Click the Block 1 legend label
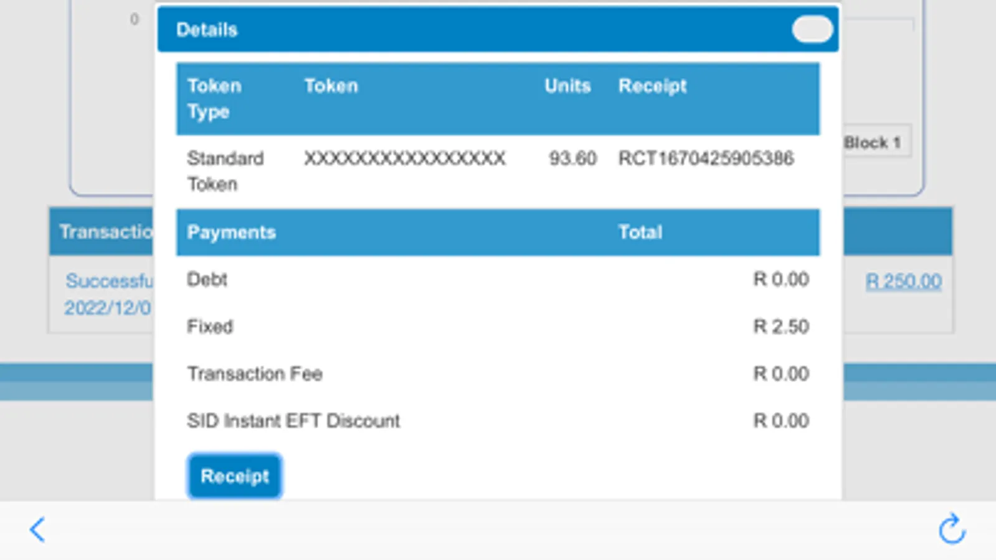 click(872, 142)
